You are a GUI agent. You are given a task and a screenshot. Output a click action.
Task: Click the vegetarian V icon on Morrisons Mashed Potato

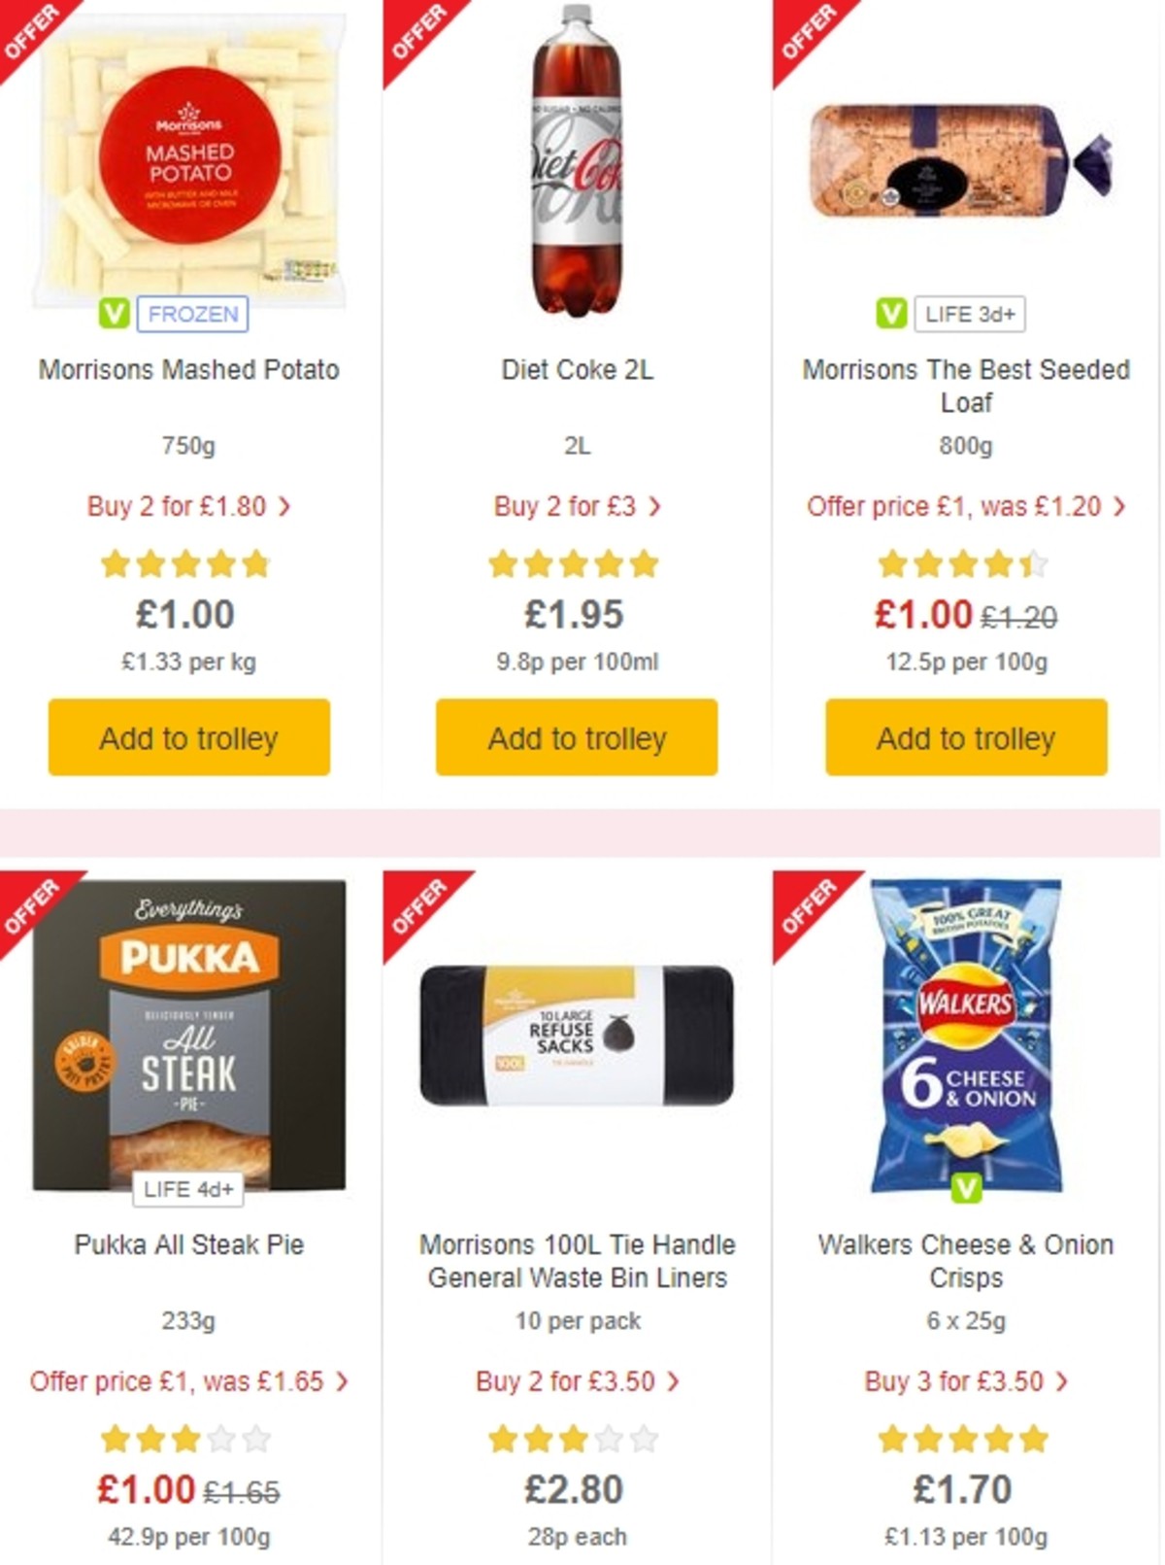point(115,315)
